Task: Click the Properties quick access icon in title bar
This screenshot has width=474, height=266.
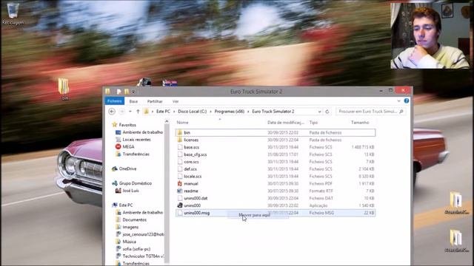Action: coord(118,92)
